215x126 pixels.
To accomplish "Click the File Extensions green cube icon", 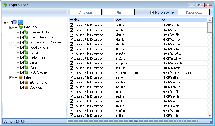I will (x=26, y=37).
